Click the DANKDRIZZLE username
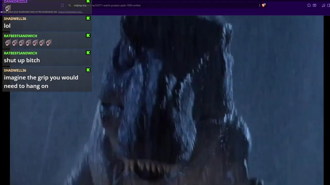 [15, 2]
